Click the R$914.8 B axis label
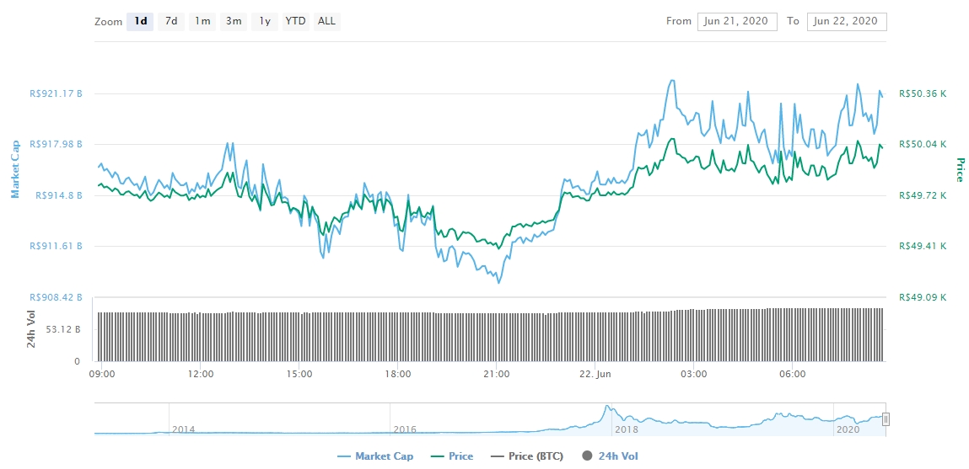The width and height of the screenshot is (969, 469). pos(59,195)
